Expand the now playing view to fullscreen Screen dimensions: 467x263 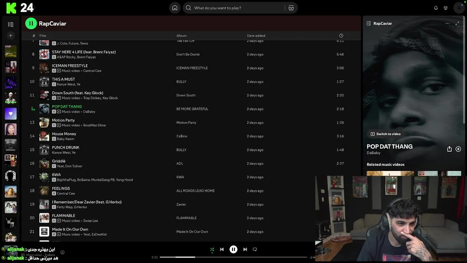pyautogui.click(x=457, y=23)
